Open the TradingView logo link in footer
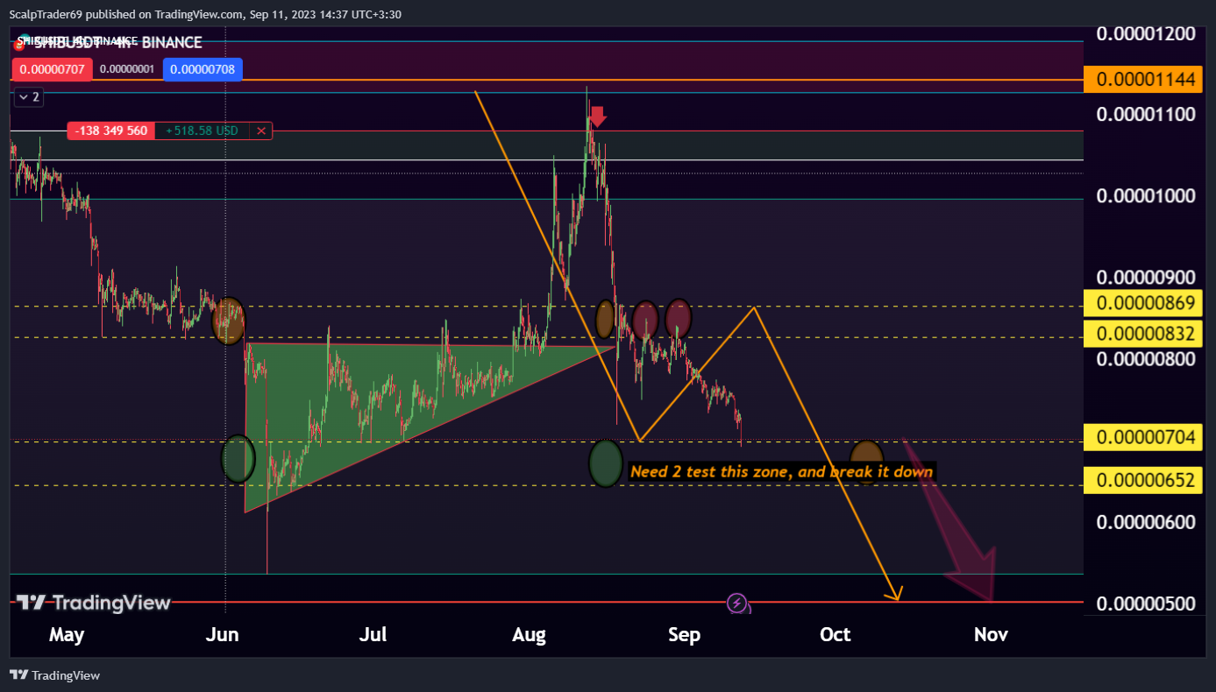 click(55, 675)
